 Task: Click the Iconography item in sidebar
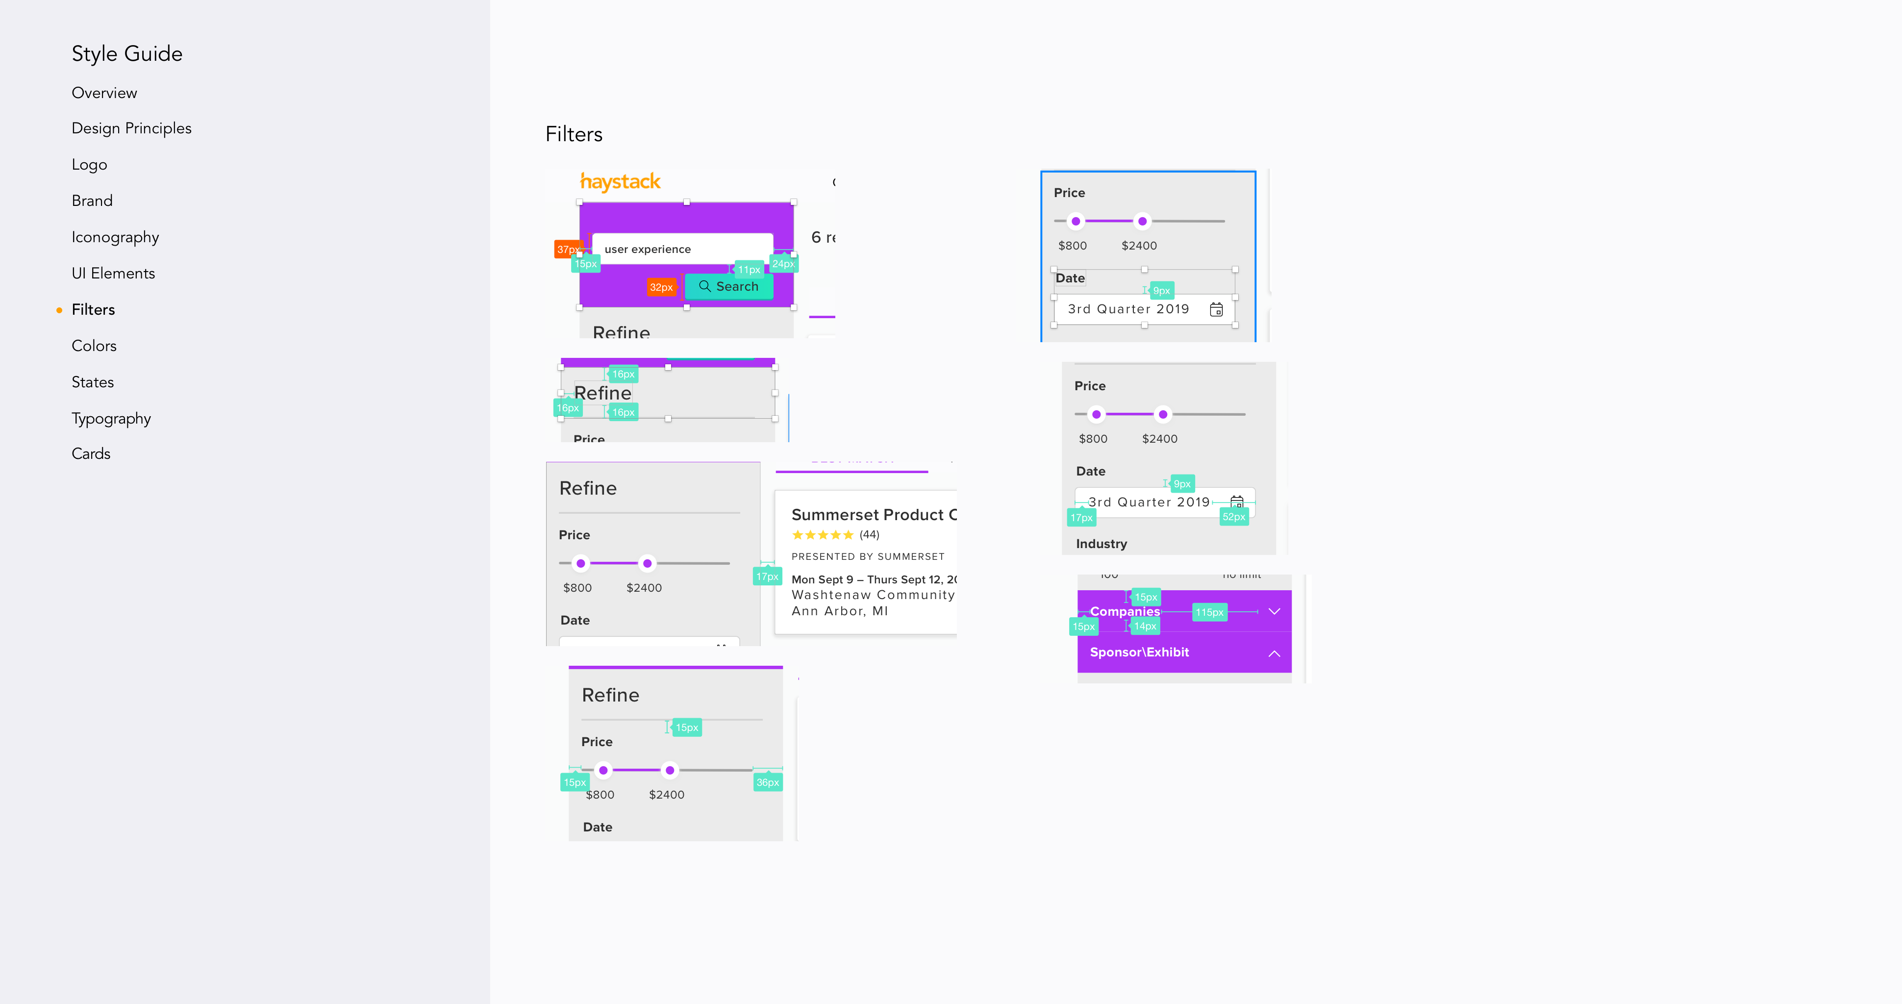(116, 236)
